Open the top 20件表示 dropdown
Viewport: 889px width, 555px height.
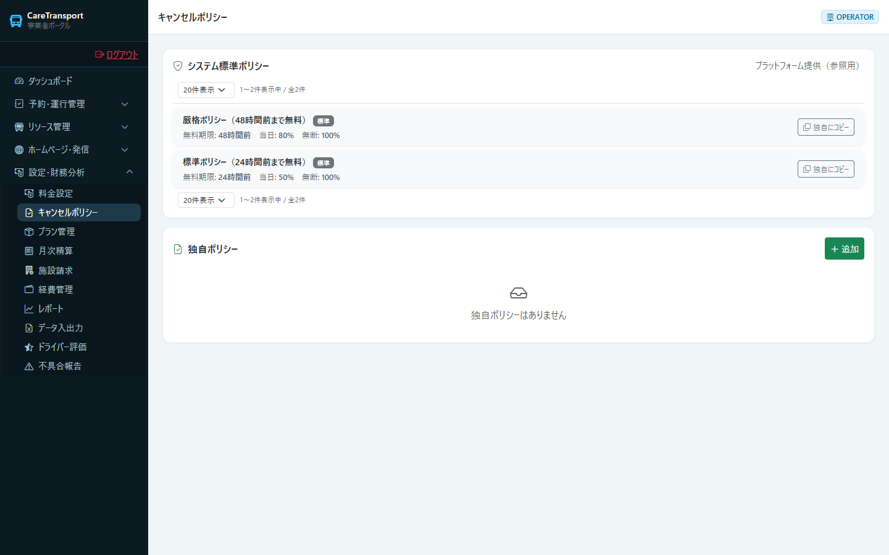[x=206, y=90]
